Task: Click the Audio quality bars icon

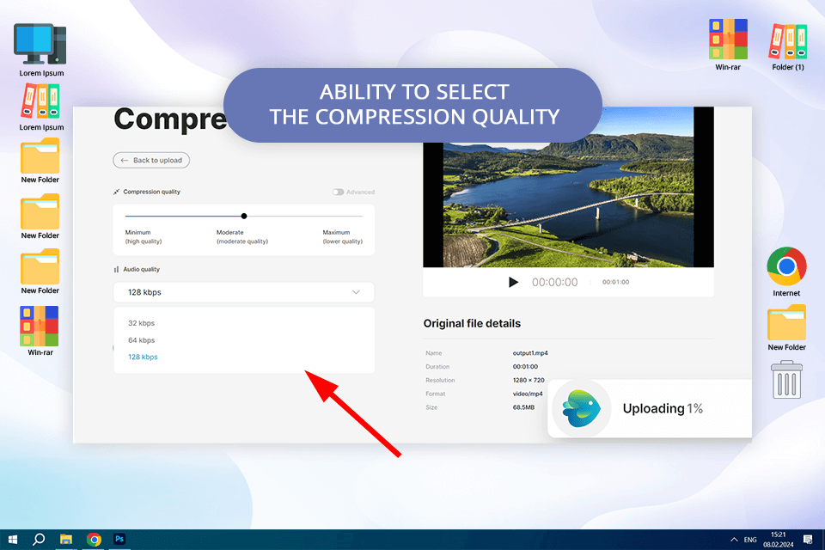Action: click(116, 270)
